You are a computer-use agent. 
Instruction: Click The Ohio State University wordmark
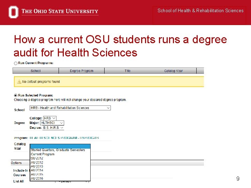coord(60,11)
